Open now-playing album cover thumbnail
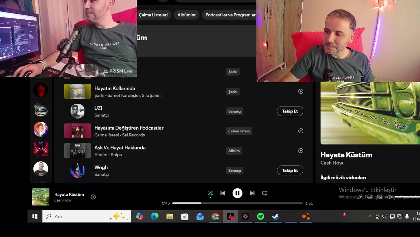420x237 pixels. (41, 197)
